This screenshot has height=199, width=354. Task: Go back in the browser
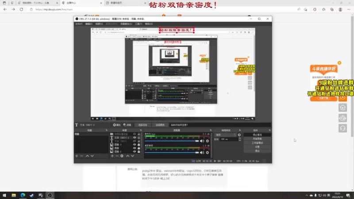(x=5, y=9)
